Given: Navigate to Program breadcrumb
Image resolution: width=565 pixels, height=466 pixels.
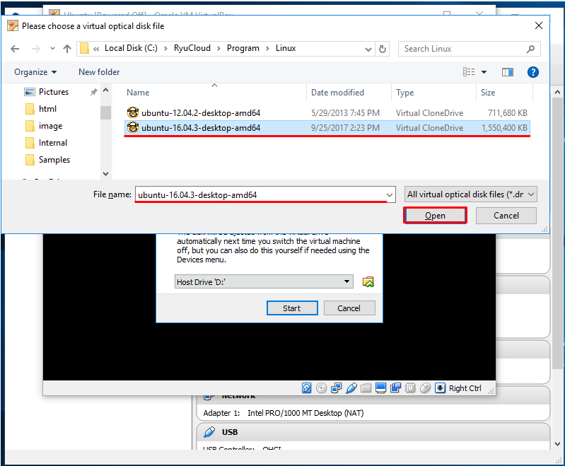Looking at the screenshot, I should coord(243,48).
